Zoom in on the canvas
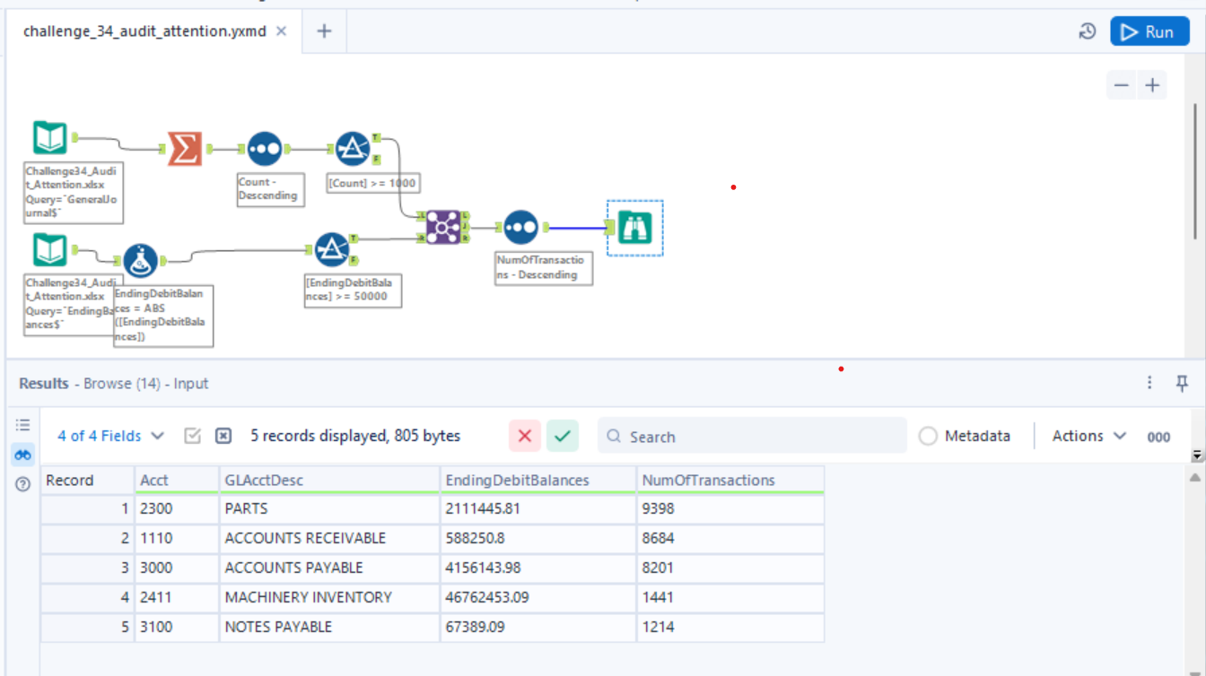This screenshot has height=676, width=1206. (1152, 86)
